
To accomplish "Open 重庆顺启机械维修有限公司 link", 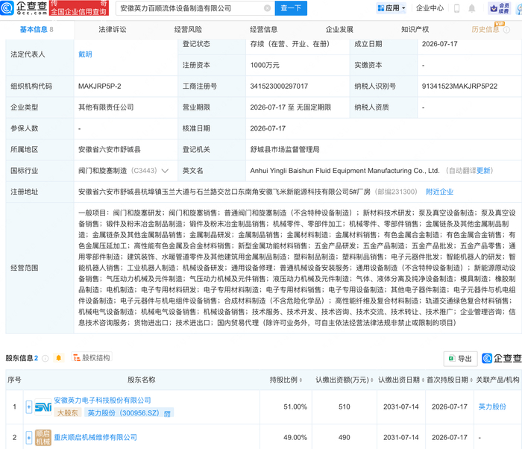I will (95, 437).
